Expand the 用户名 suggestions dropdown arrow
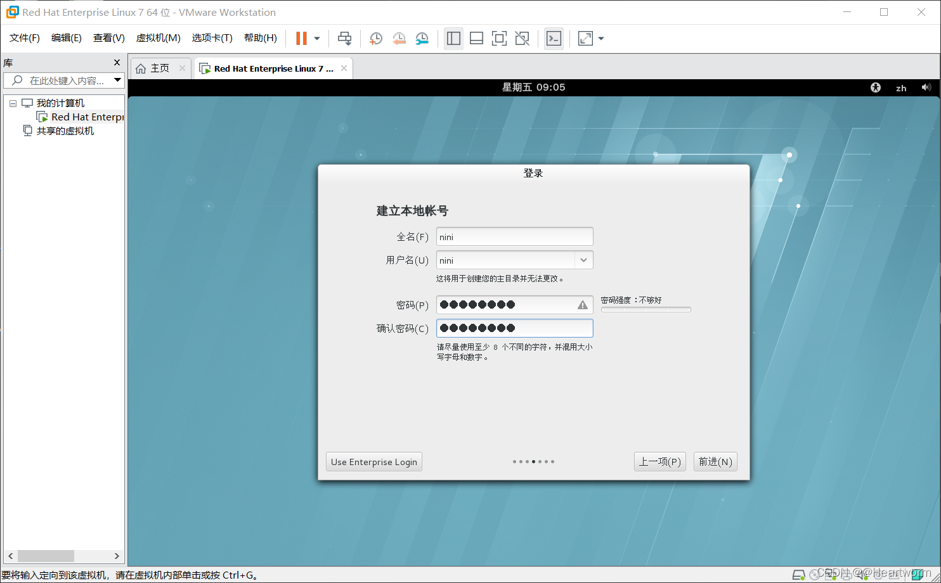This screenshot has height=583, width=941. point(584,260)
